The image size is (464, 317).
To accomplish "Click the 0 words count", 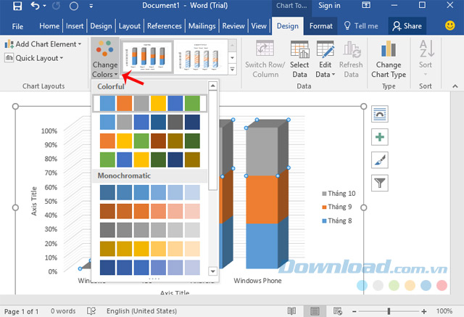I will [63, 311].
